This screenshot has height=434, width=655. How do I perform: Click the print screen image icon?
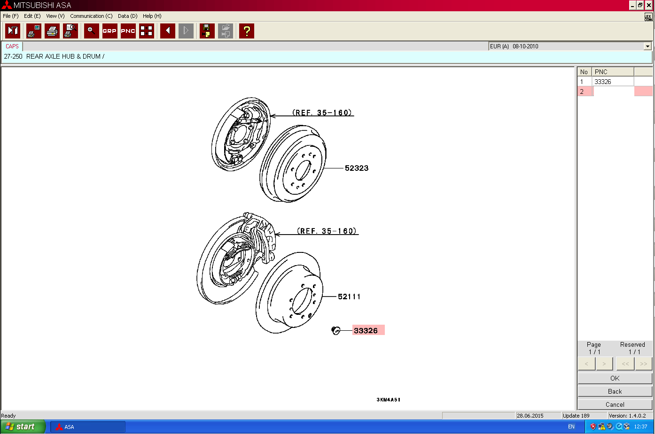click(34, 31)
